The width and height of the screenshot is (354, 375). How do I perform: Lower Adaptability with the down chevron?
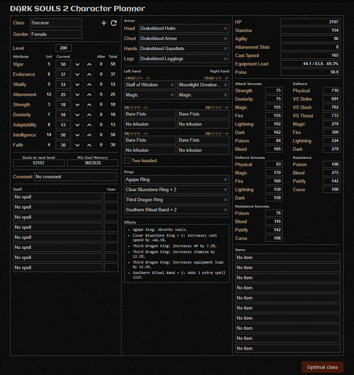click(x=77, y=125)
